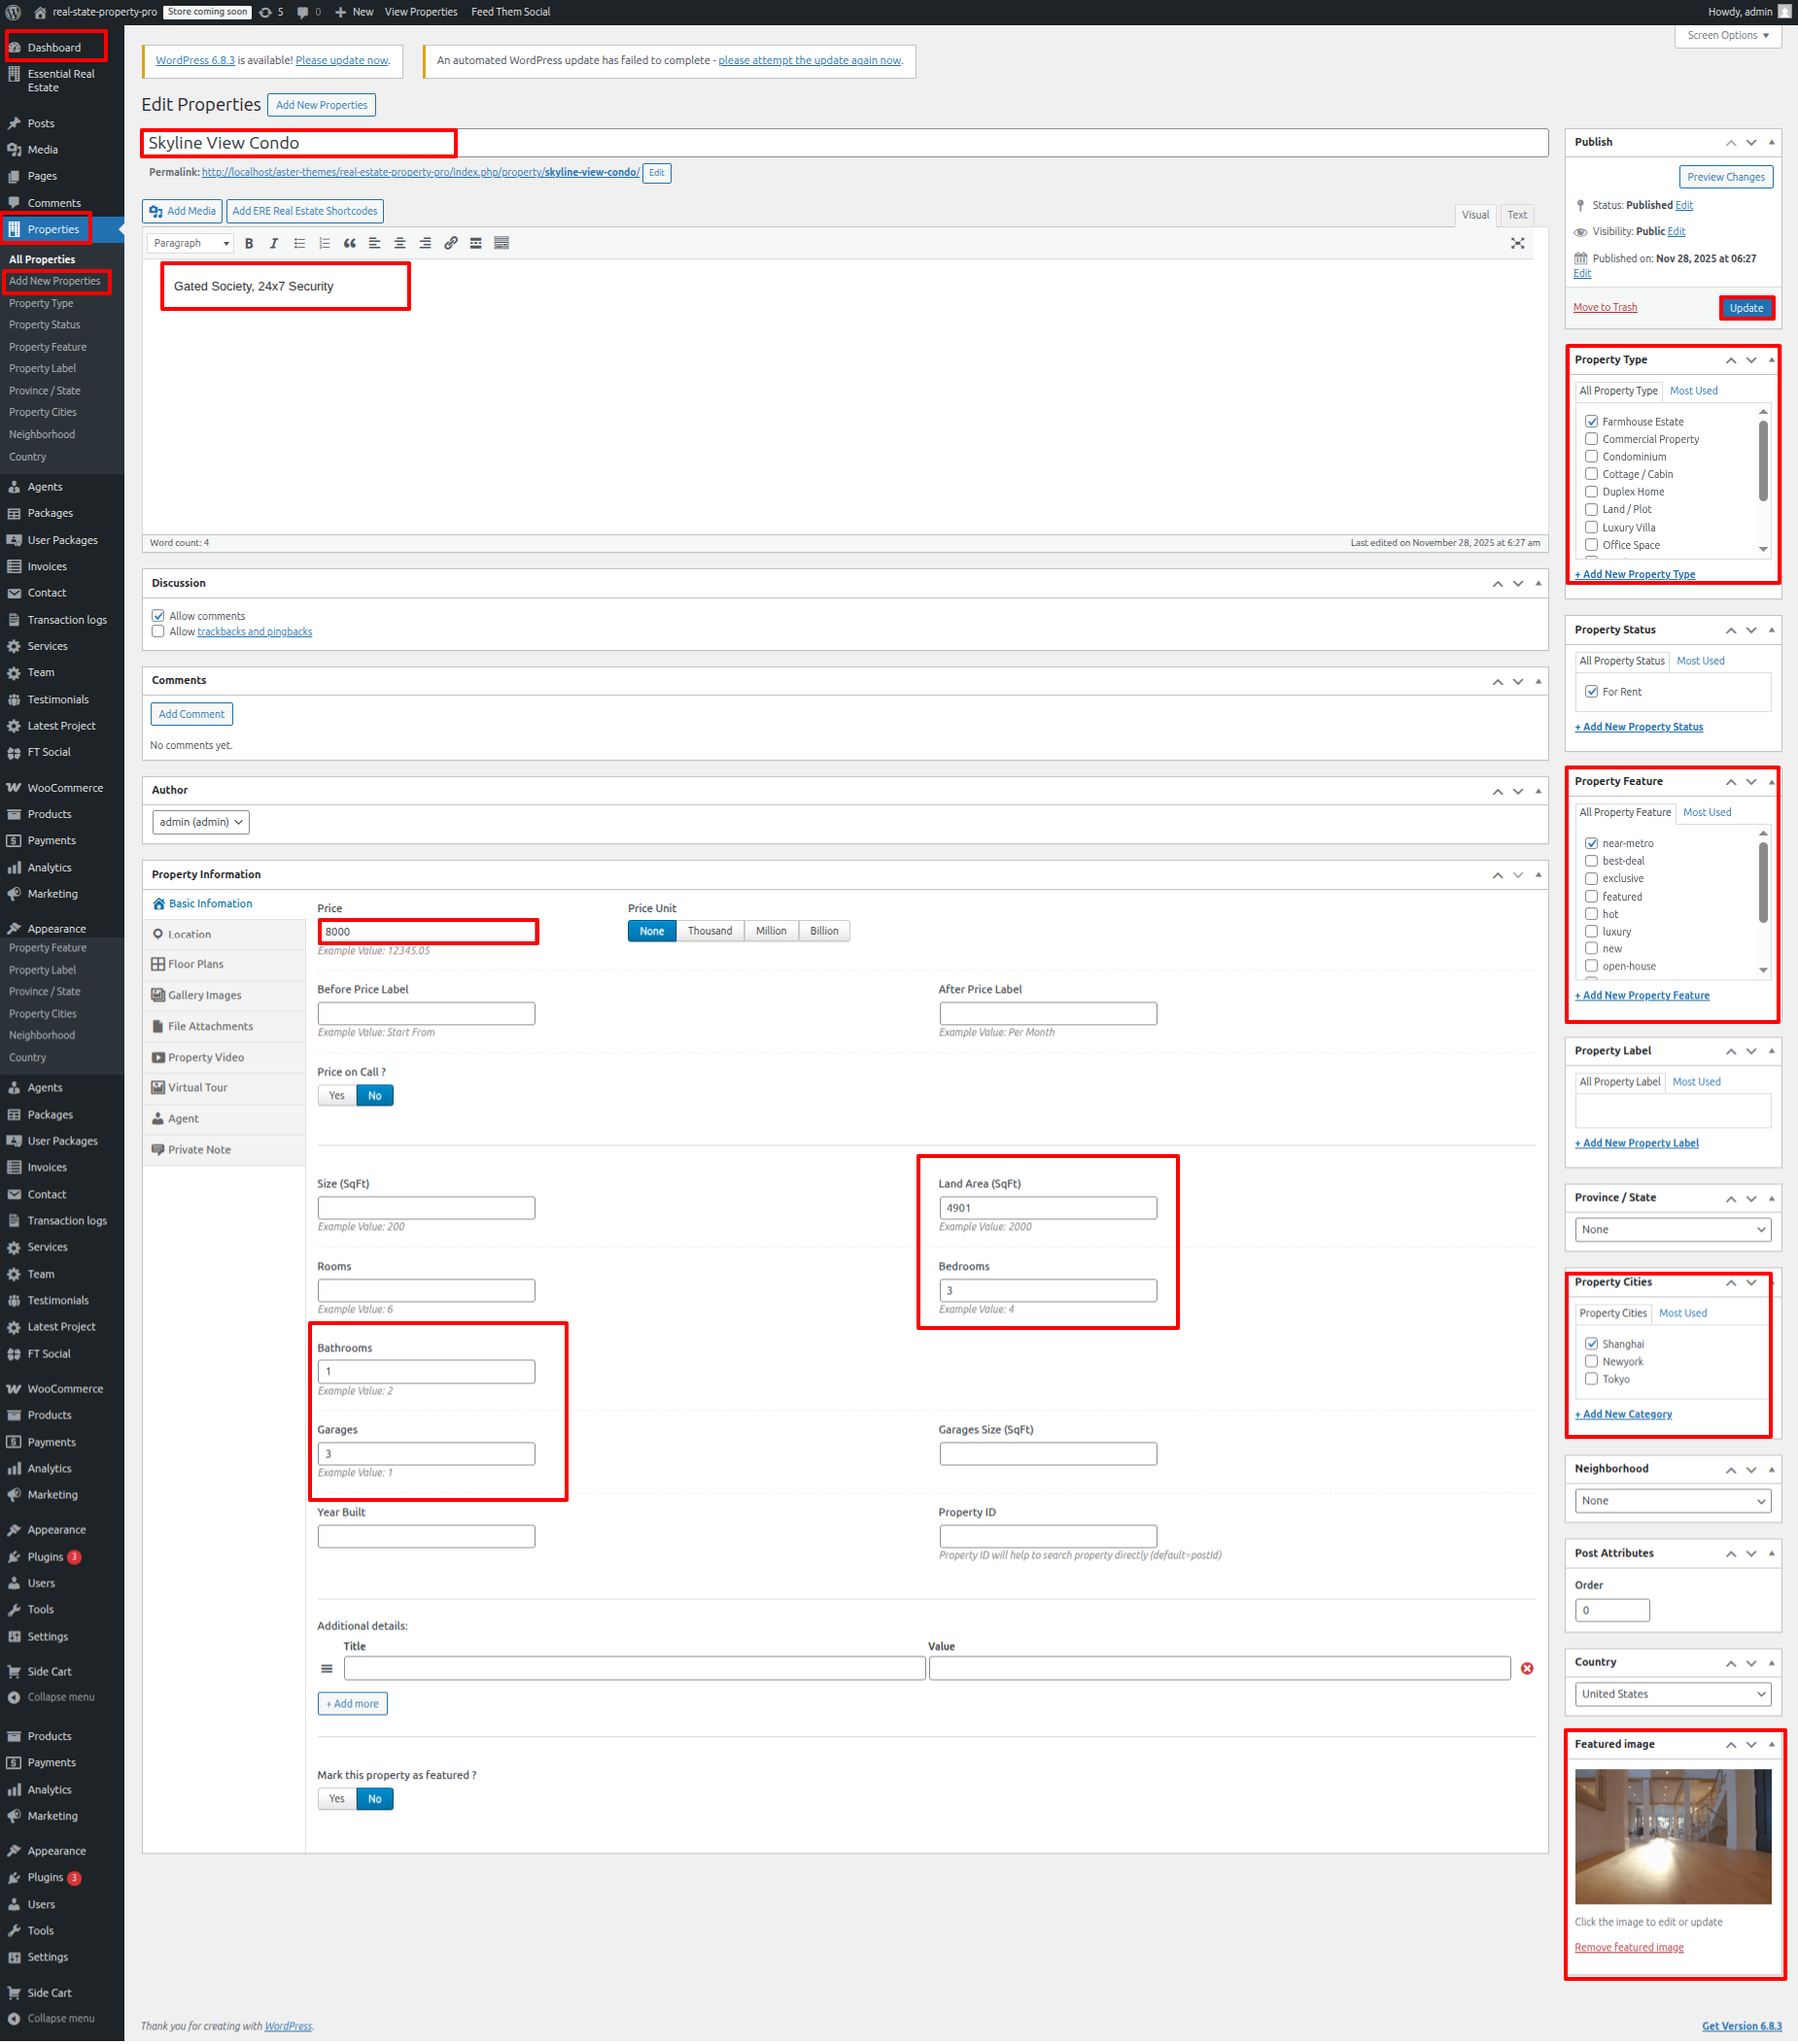
Task: Click the Update button
Action: coord(1746,308)
